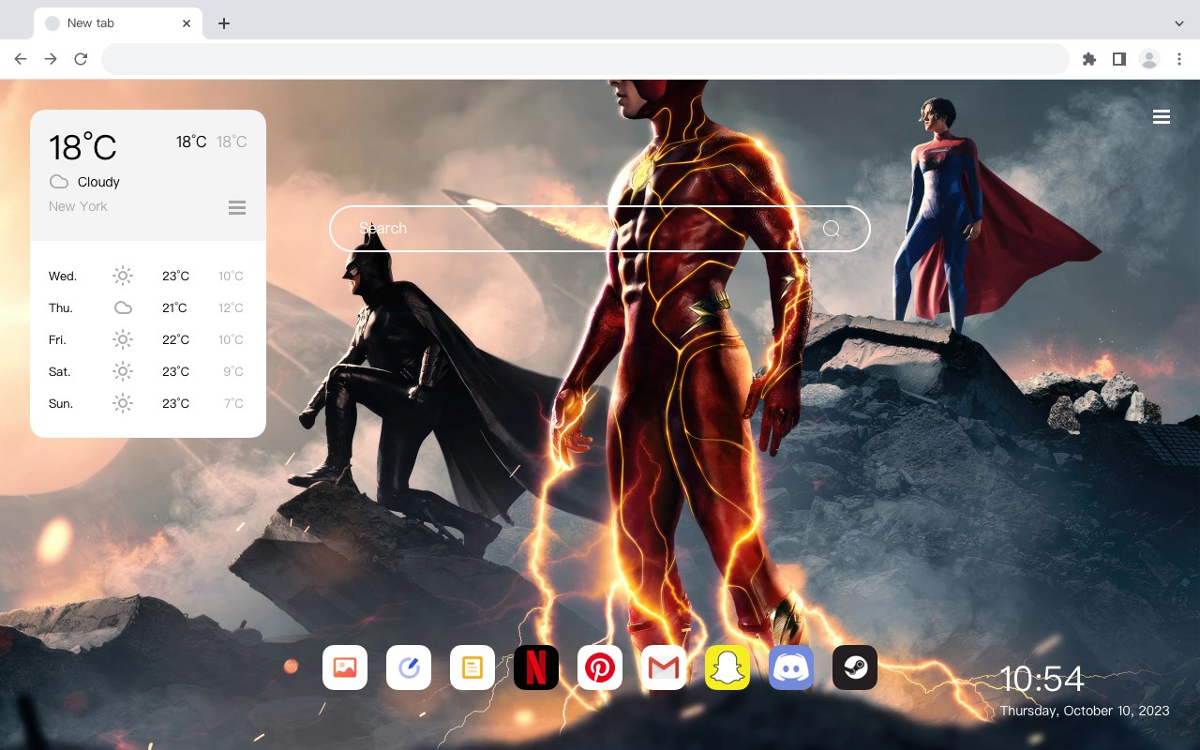The width and height of the screenshot is (1200, 750).
Task: Click the Thursday, October 10, 2023 date
Action: pos(1085,711)
